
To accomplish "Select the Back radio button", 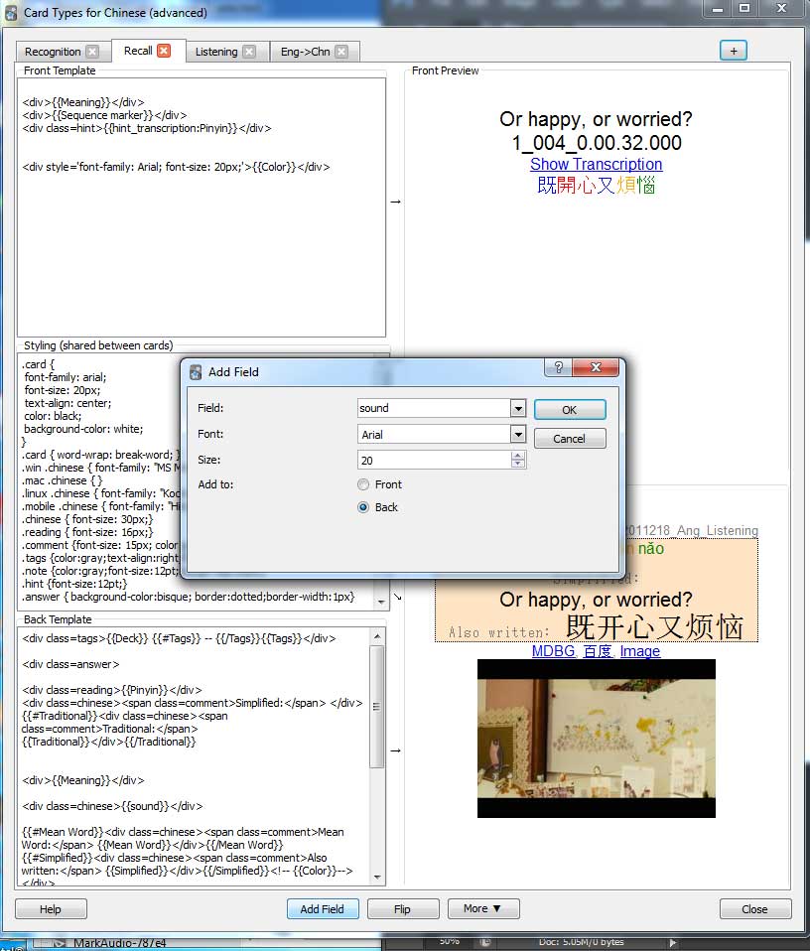I will [363, 507].
